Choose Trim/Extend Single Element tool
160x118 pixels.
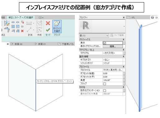(x=13, y=31)
